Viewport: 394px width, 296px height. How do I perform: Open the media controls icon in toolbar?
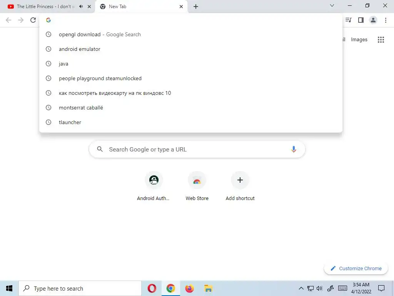pos(348,20)
